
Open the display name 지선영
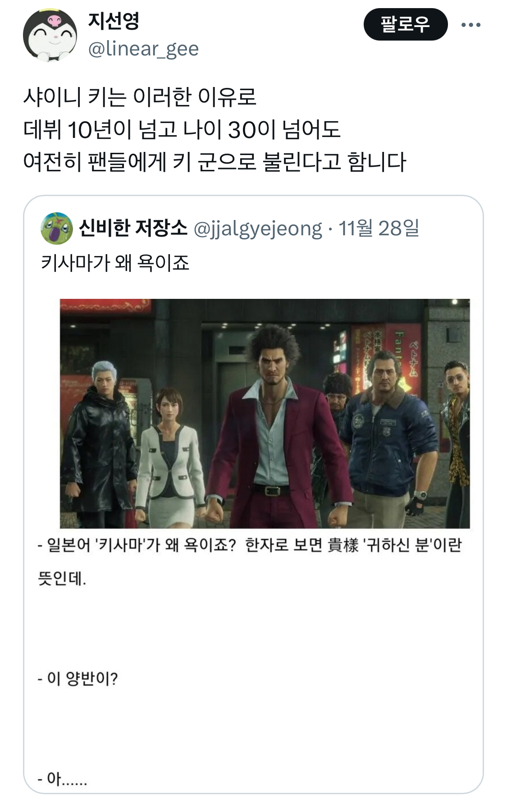[x=114, y=21]
